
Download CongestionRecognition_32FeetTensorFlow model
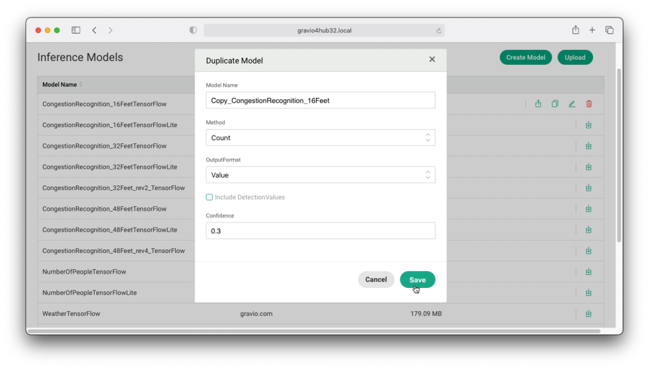click(589, 146)
